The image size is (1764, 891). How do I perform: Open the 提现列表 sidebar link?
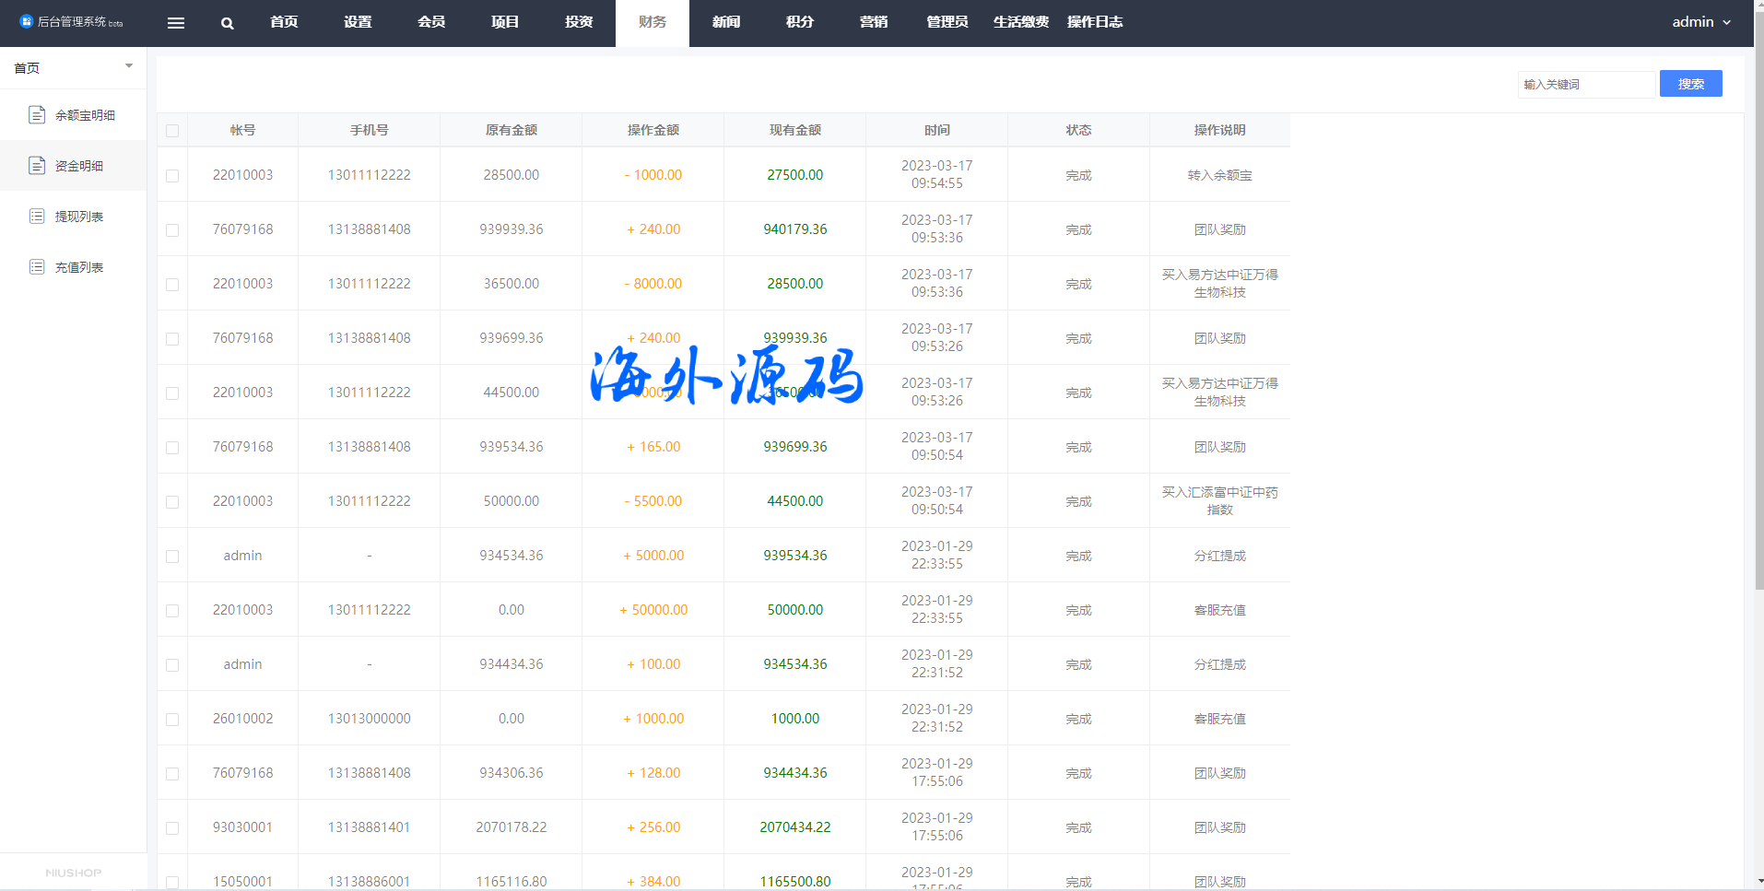click(x=79, y=217)
